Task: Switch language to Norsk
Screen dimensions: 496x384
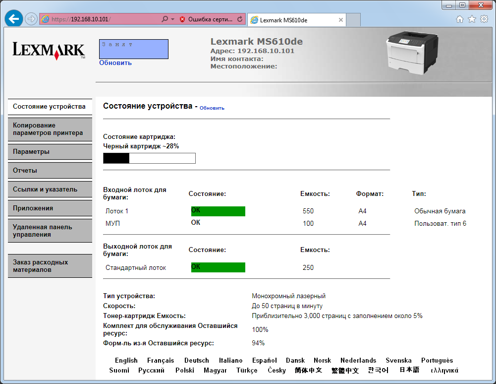Action: point(323,360)
